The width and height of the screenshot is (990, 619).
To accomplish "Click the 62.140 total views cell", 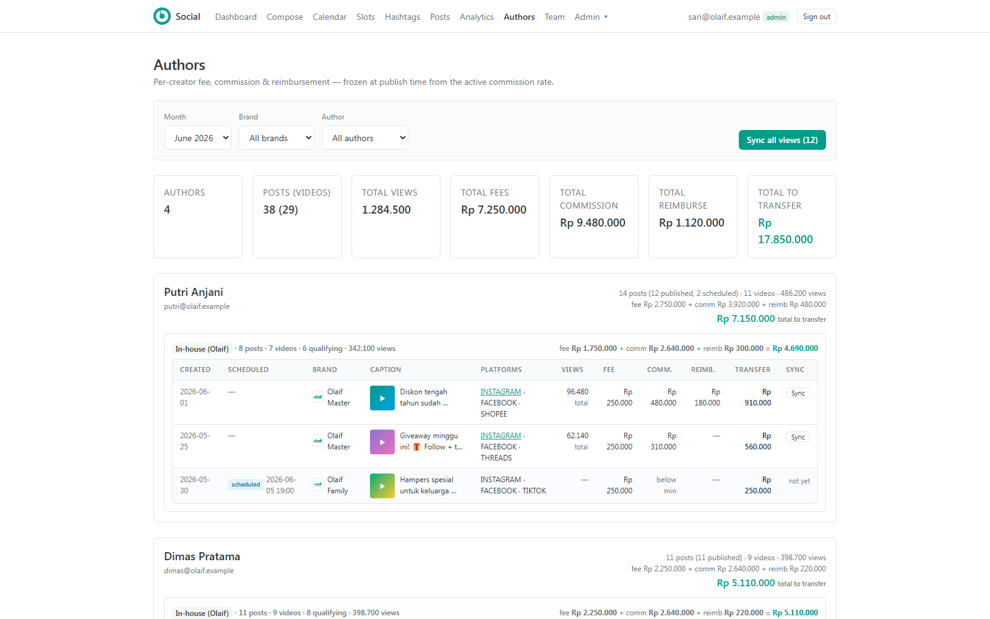I will click(x=577, y=441).
